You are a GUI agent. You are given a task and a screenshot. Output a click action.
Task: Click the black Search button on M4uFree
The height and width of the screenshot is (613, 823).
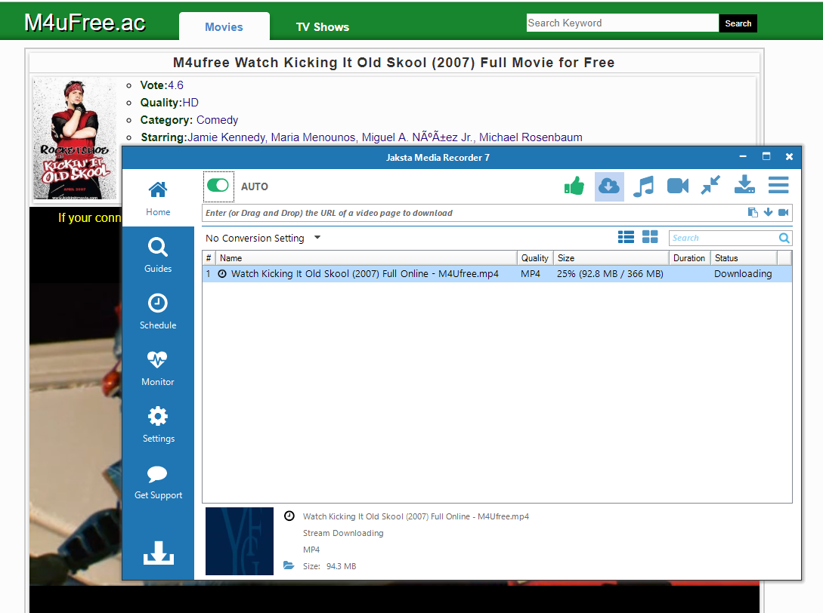click(x=738, y=23)
